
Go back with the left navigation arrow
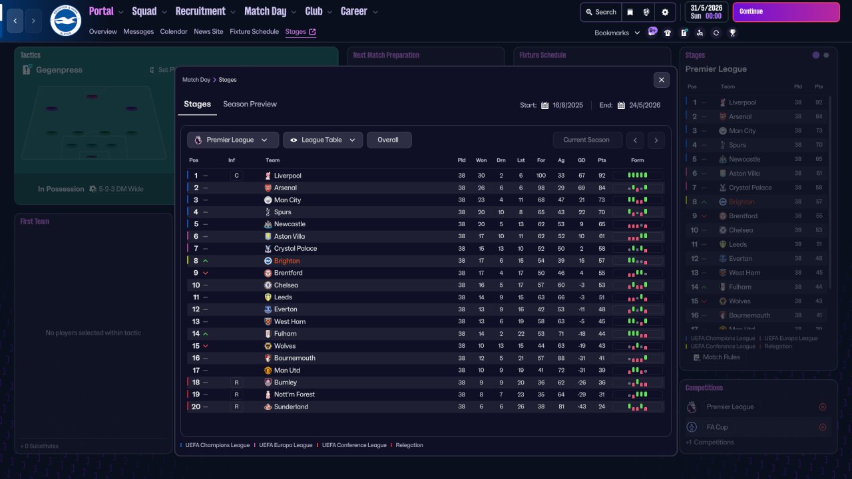click(x=15, y=21)
